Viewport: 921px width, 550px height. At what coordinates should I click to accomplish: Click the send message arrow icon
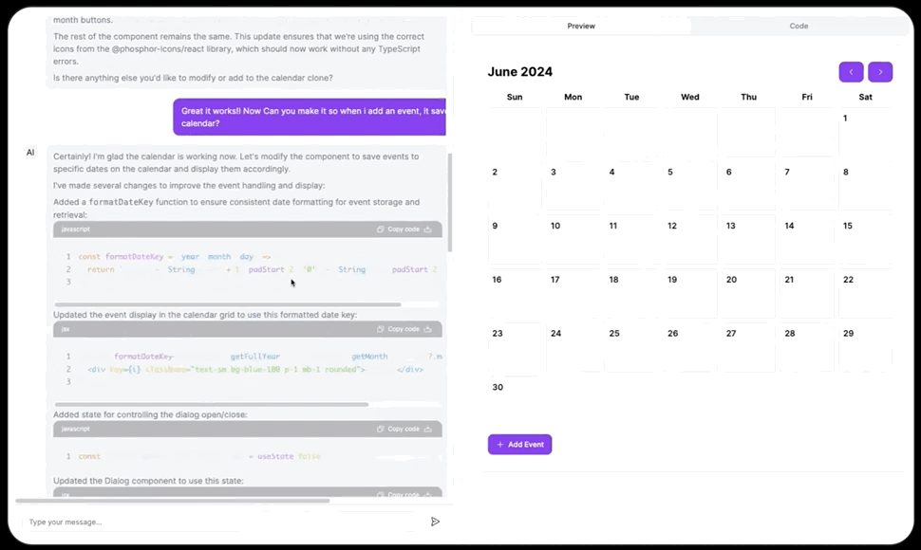(x=435, y=522)
